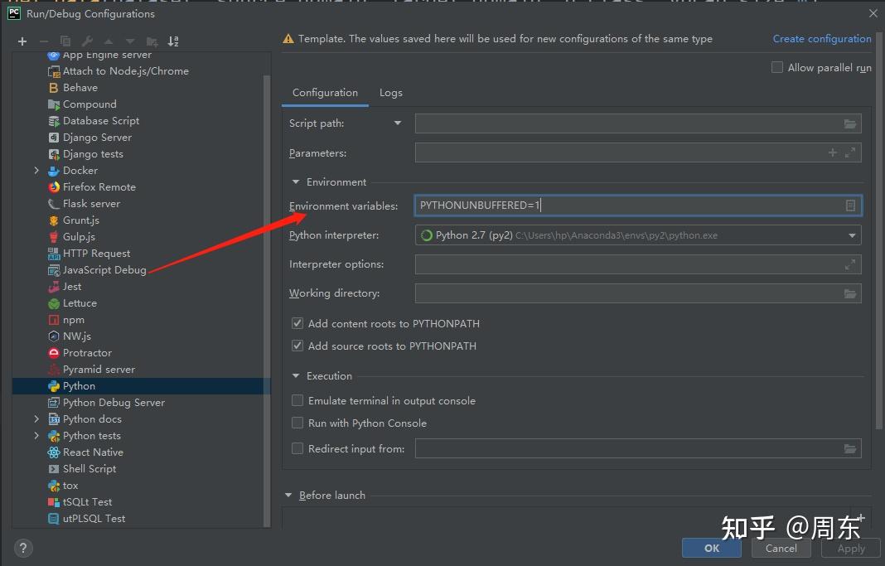Enable Allow parallel run checkbox

(777, 67)
